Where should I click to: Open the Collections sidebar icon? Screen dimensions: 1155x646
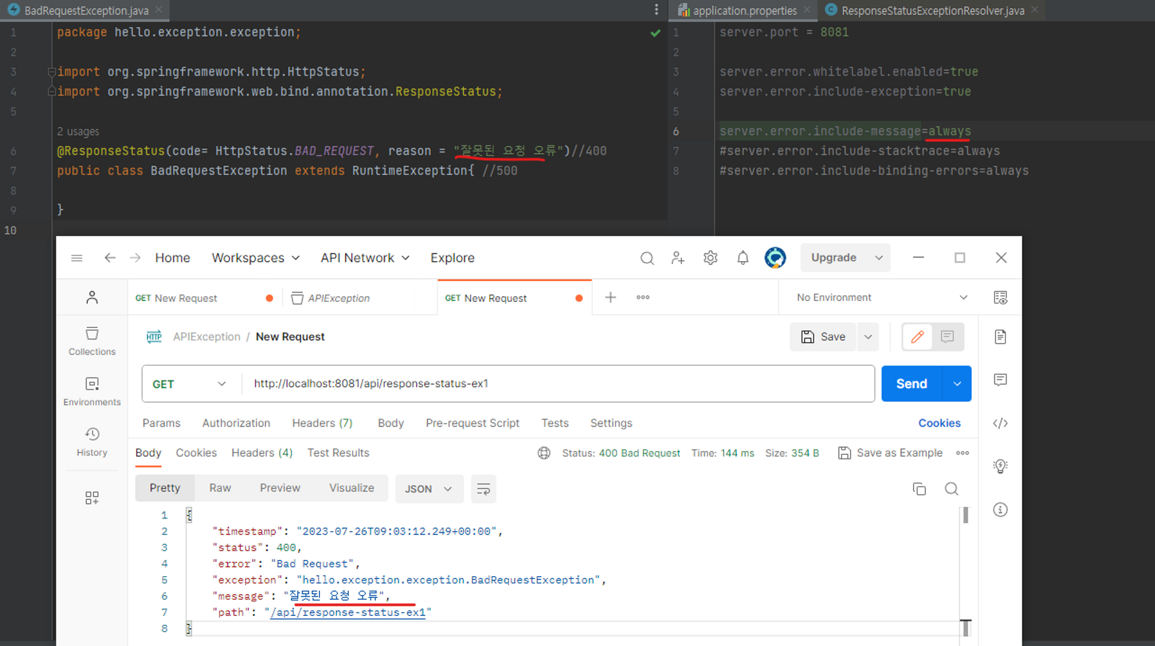(92, 341)
